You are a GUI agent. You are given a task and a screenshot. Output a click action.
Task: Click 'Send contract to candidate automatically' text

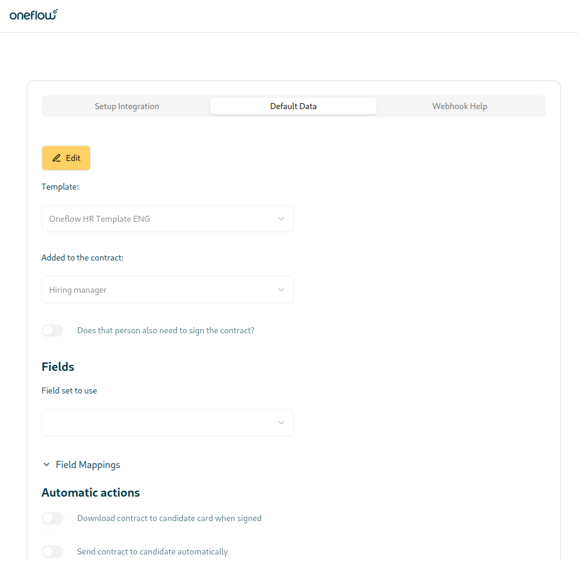[x=153, y=551]
